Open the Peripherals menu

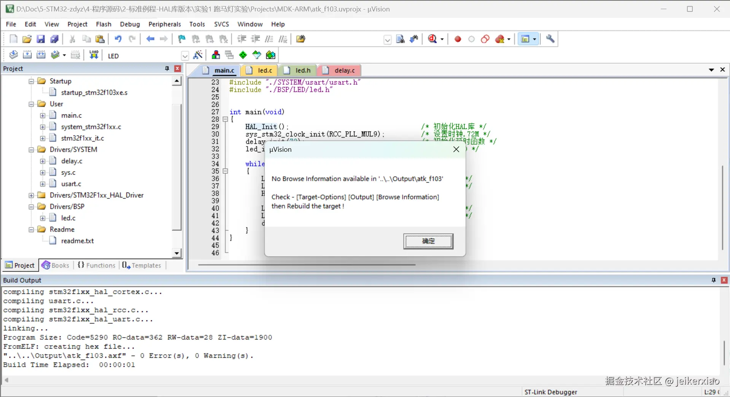point(164,24)
